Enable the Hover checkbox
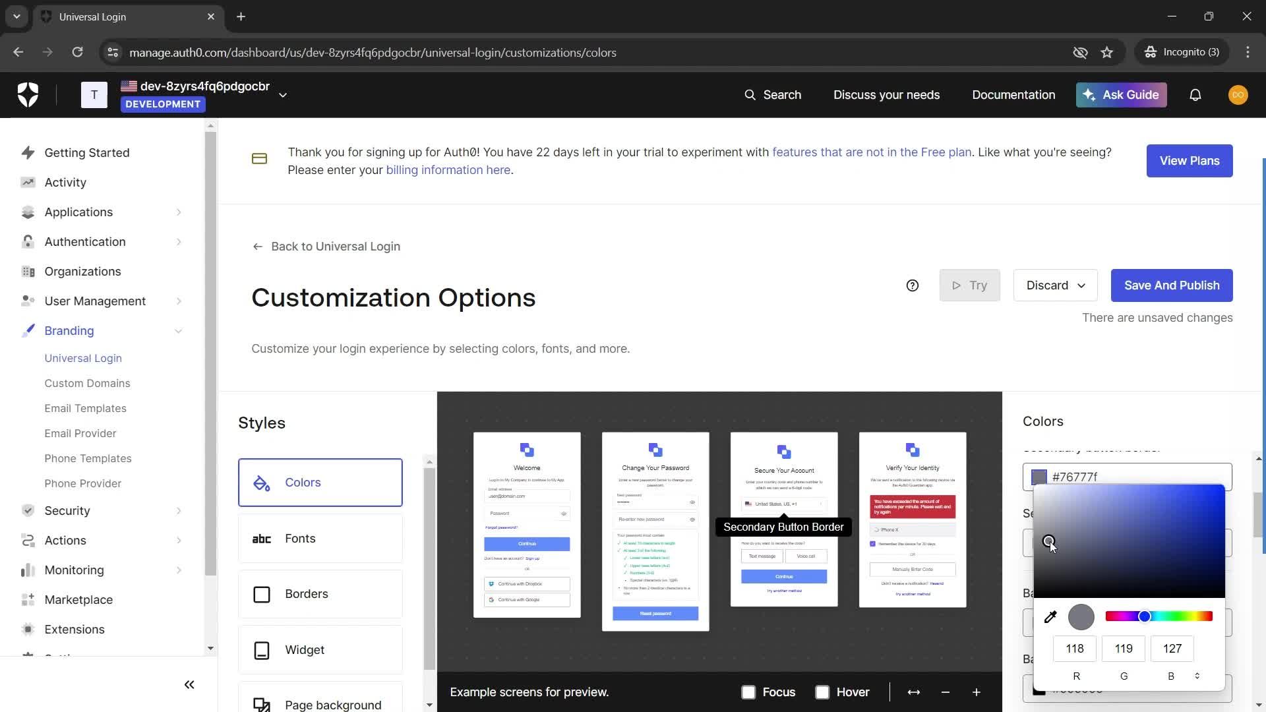Image resolution: width=1266 pixels, height=712 pixels. pyautogui.click(x=822, y=692)
